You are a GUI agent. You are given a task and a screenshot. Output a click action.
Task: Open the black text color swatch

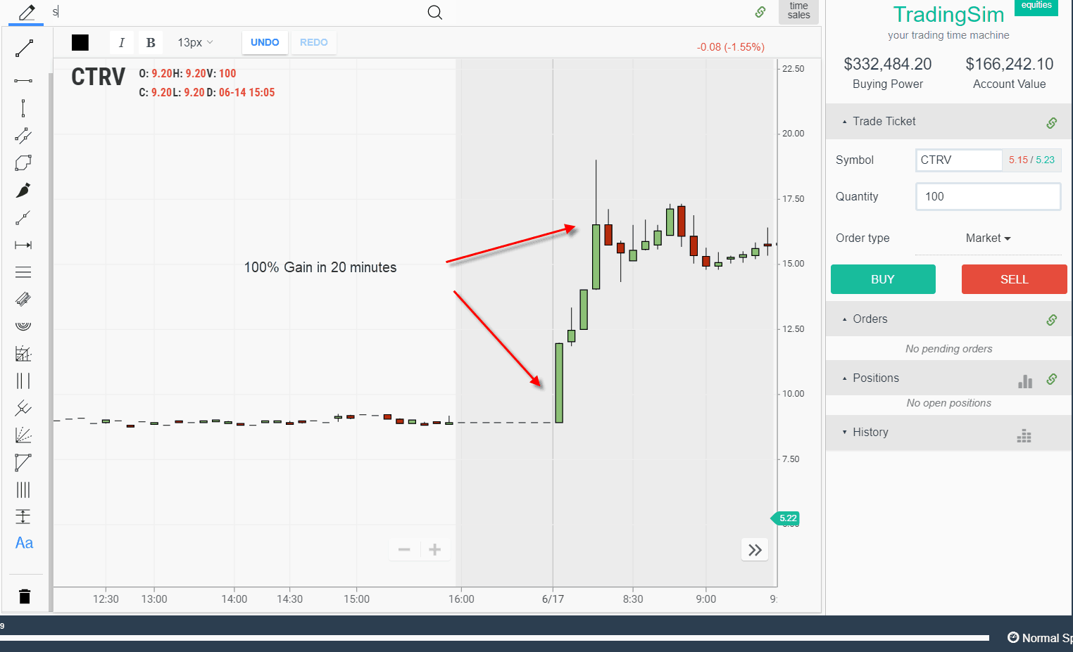[x=80, y=42]
